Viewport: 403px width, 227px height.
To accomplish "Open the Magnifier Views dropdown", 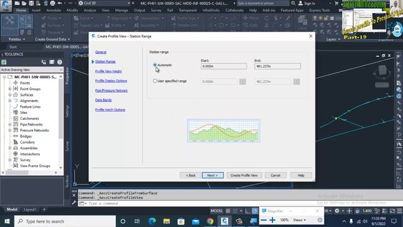I will [300, 220].
